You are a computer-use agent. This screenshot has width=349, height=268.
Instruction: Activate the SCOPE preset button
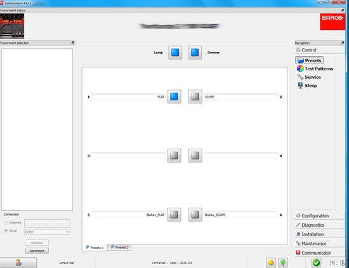[x=195, y=97]
